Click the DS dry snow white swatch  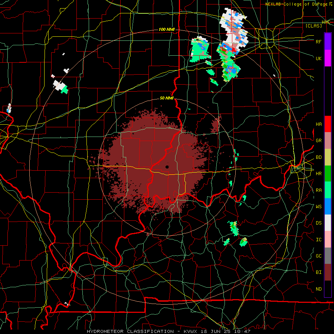328,223
